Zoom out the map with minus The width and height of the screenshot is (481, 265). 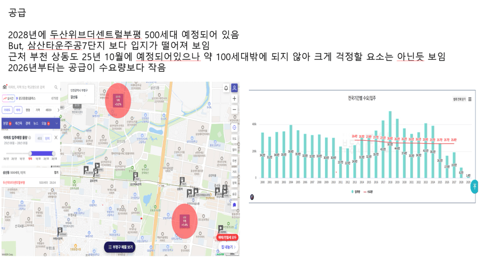point(234,110)
